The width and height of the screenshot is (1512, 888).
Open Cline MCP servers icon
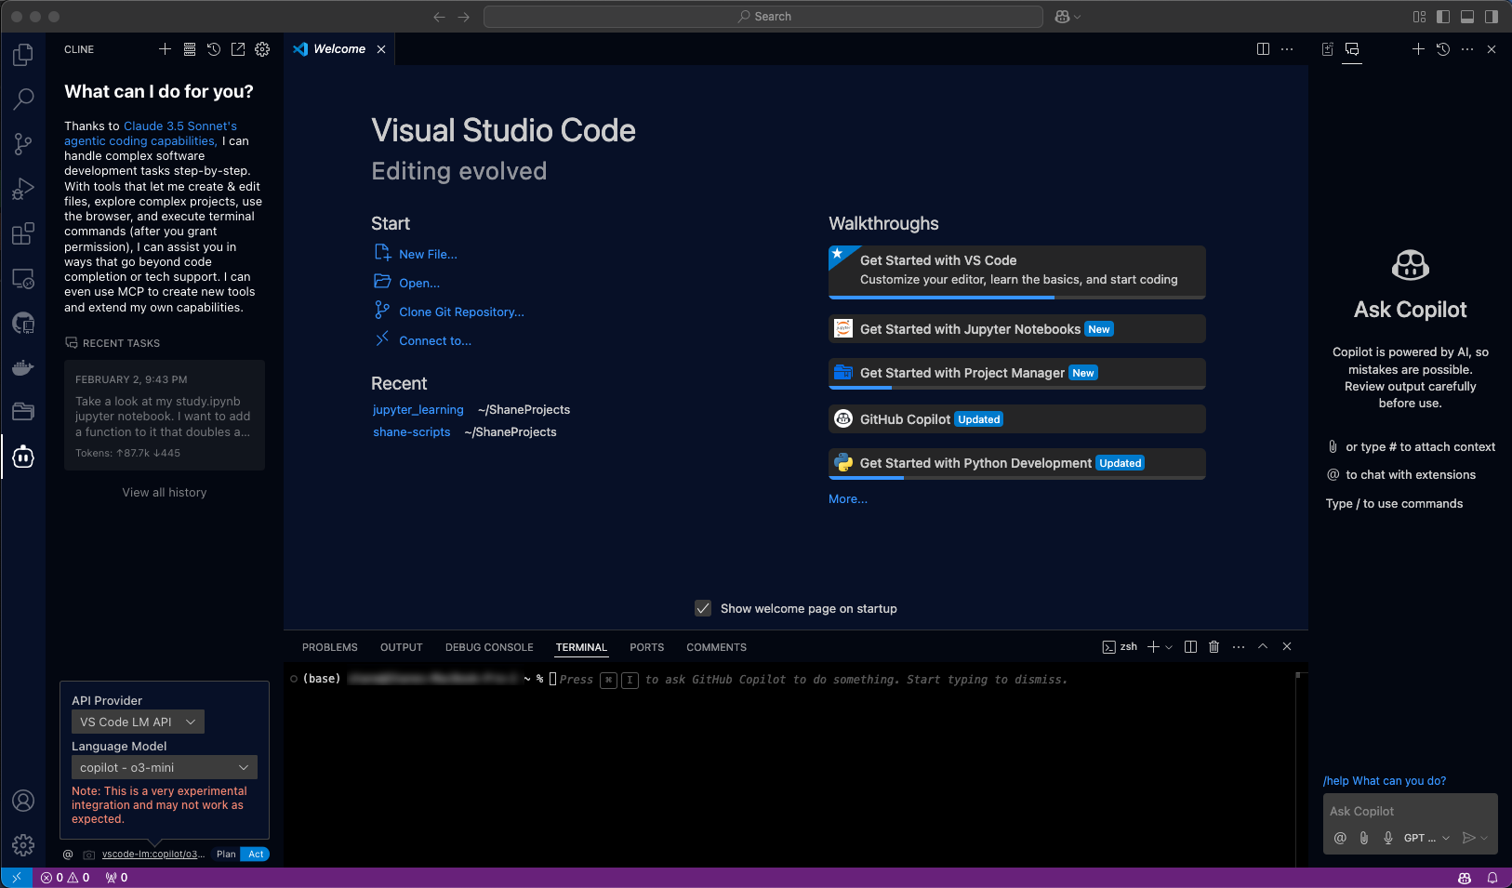click(x=190, y=49)
